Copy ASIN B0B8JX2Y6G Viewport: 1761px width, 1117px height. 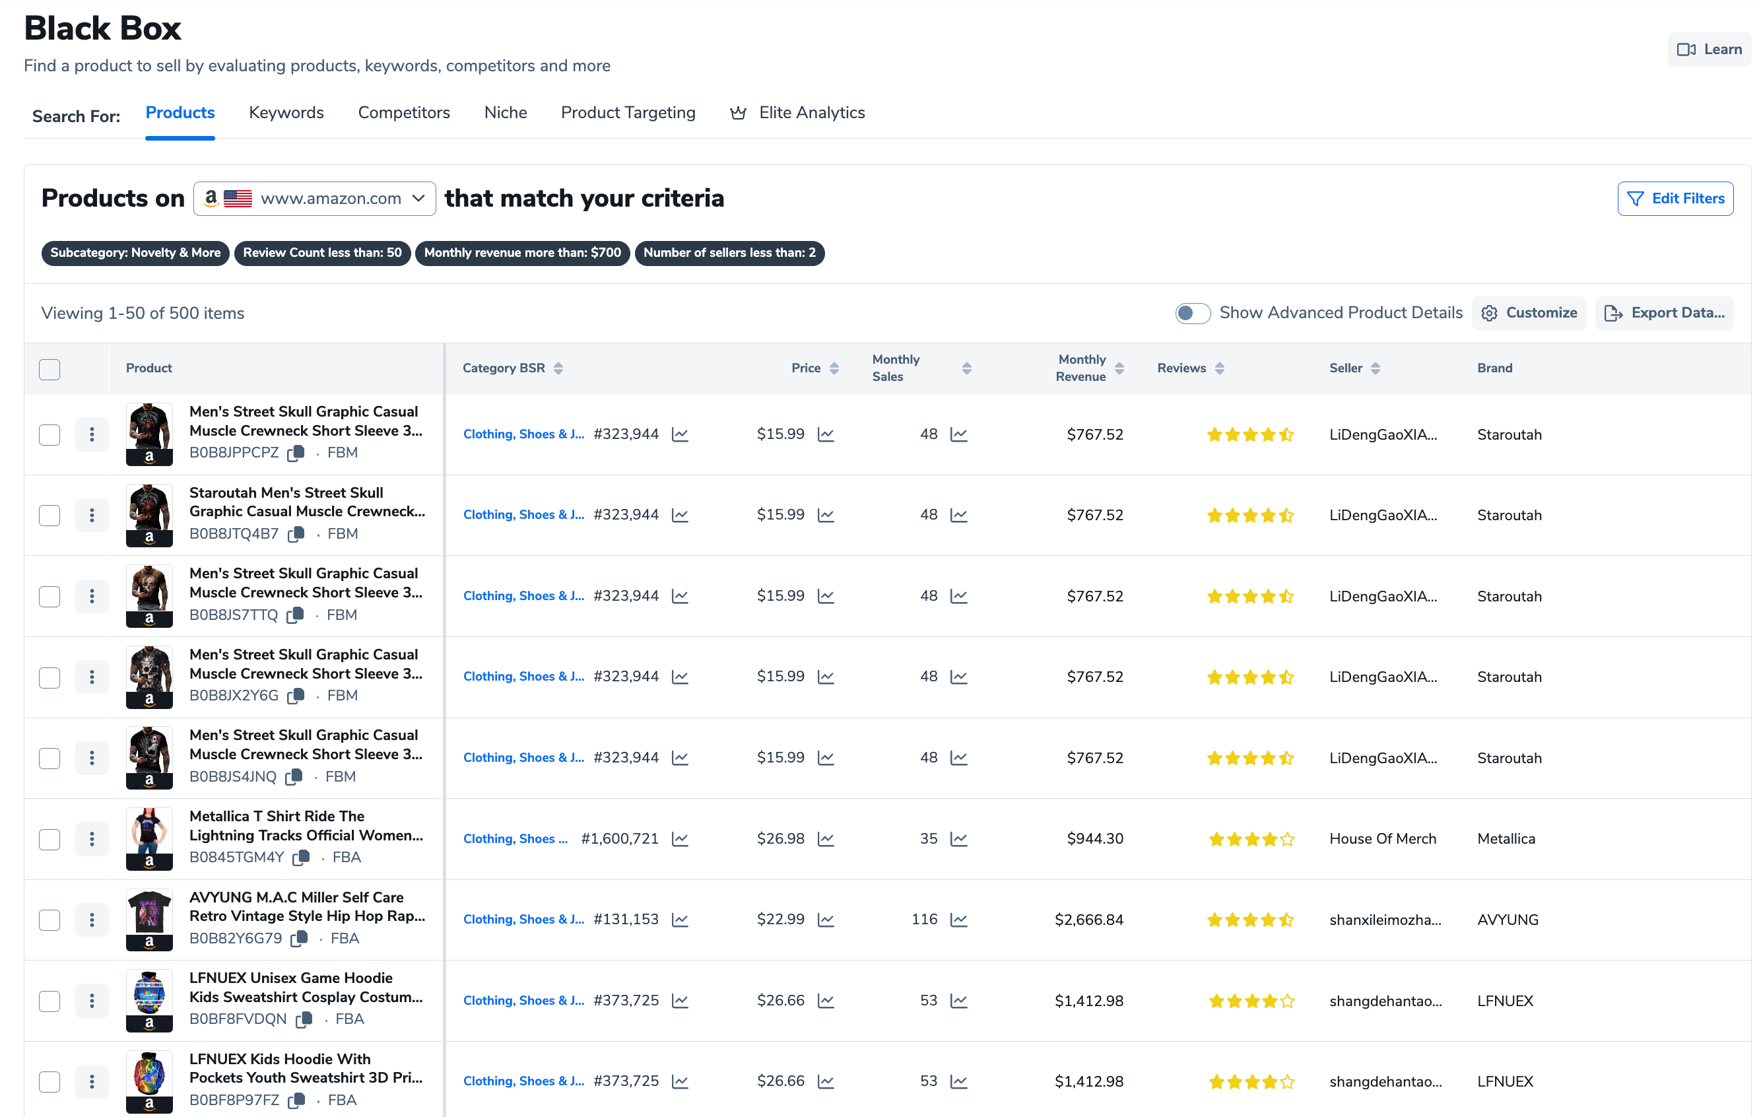(x=296, y=696)
